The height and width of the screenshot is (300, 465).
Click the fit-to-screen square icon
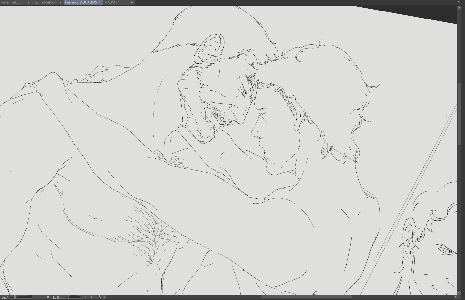pyautogui.click(x=48, y=297)
